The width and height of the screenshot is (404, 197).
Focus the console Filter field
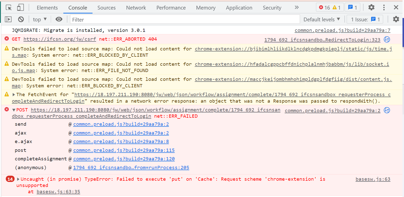pos(185,19)
